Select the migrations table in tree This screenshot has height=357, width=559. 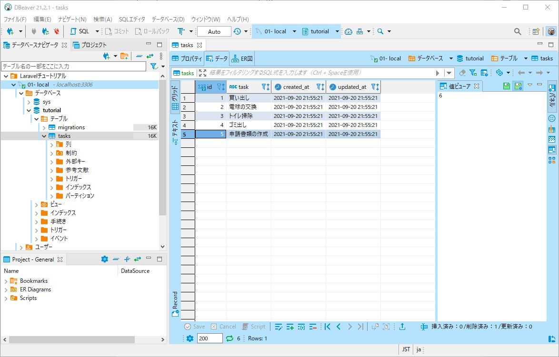pos(71,127)
